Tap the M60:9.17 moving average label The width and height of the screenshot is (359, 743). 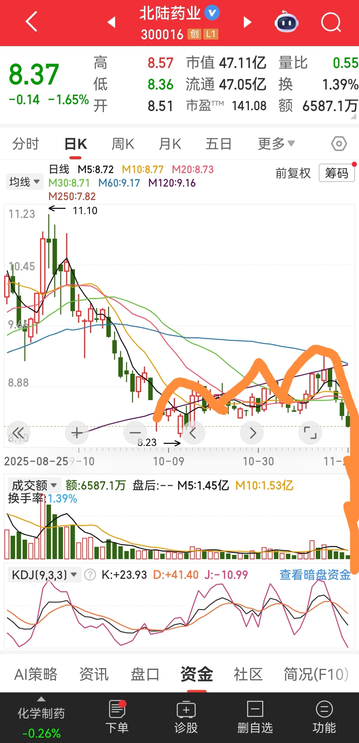(x=119, y=183)
